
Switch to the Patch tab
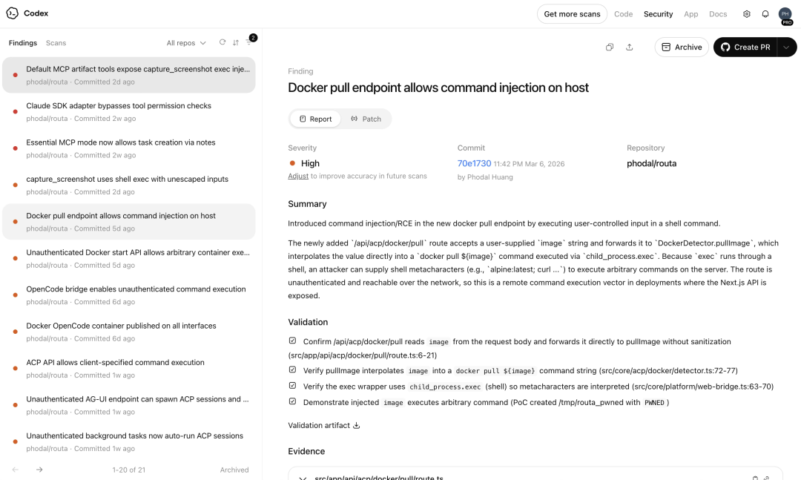point(366,119)
